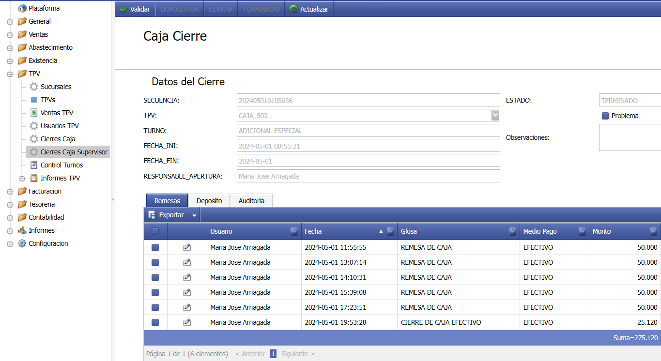Open the Control Turnos item
Screen dimensions: 661x361
tap(61, 165)
